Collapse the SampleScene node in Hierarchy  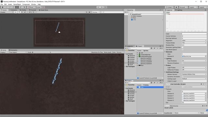129,14
